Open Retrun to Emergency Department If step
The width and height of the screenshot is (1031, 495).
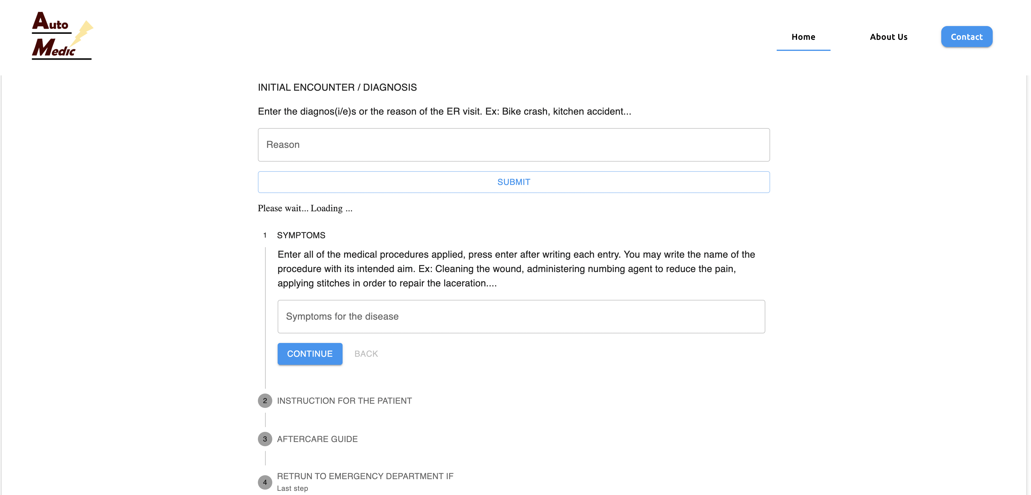pyautogui.click(x=365, y=476)
